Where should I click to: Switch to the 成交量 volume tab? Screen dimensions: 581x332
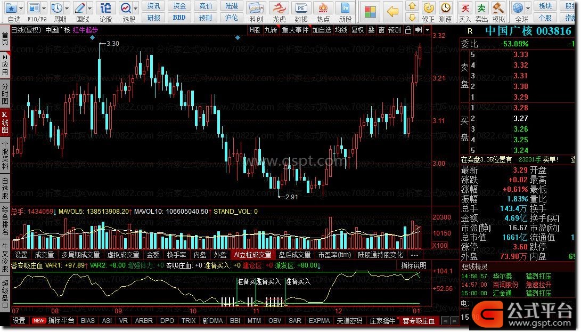[44, 255]
